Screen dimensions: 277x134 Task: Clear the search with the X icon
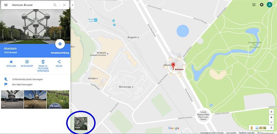pyautogui.click(x=64, y=5)
